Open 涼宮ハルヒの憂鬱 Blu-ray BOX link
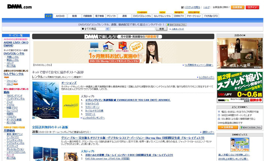This screenshot has height=161, width=264. coord(129,155)
